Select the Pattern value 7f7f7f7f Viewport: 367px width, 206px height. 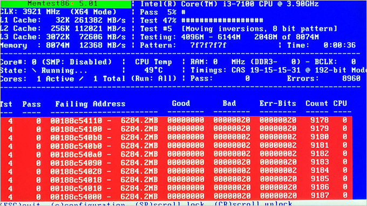click(x=208, y=45)
